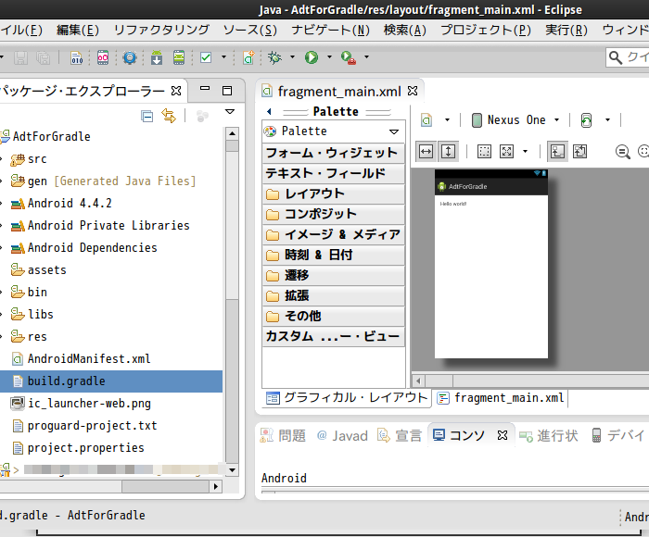Open the Android SDK Manager icon
Screen dimensions: 649x537
(157, 57)
